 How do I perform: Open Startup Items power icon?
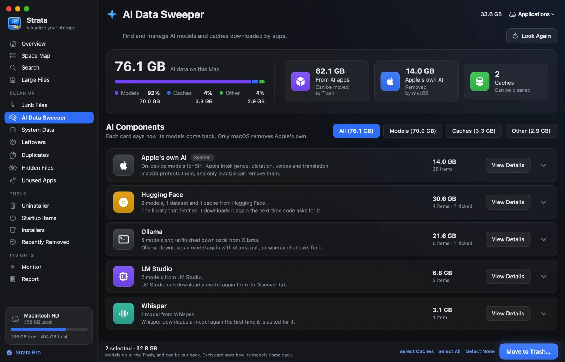[x=13, y=218]
